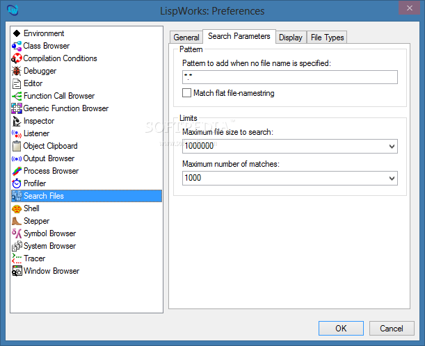Select the Object Clipboard label
This screenshot has height=346, width=425.
pos(50,146)
